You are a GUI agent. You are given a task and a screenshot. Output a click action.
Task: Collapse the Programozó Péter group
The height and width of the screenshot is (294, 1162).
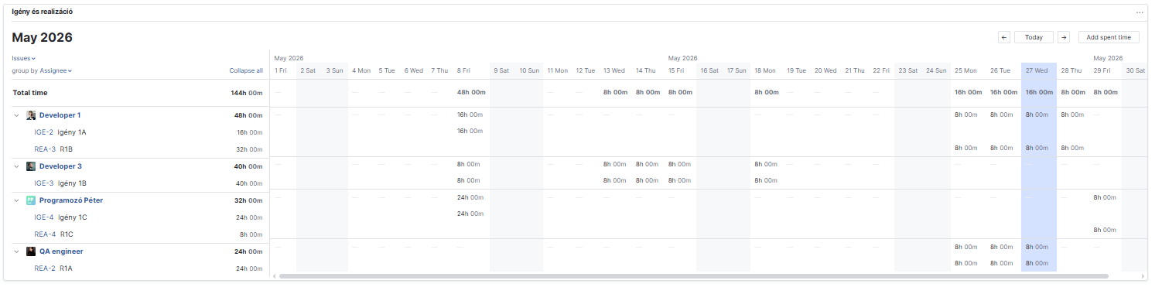17,200
